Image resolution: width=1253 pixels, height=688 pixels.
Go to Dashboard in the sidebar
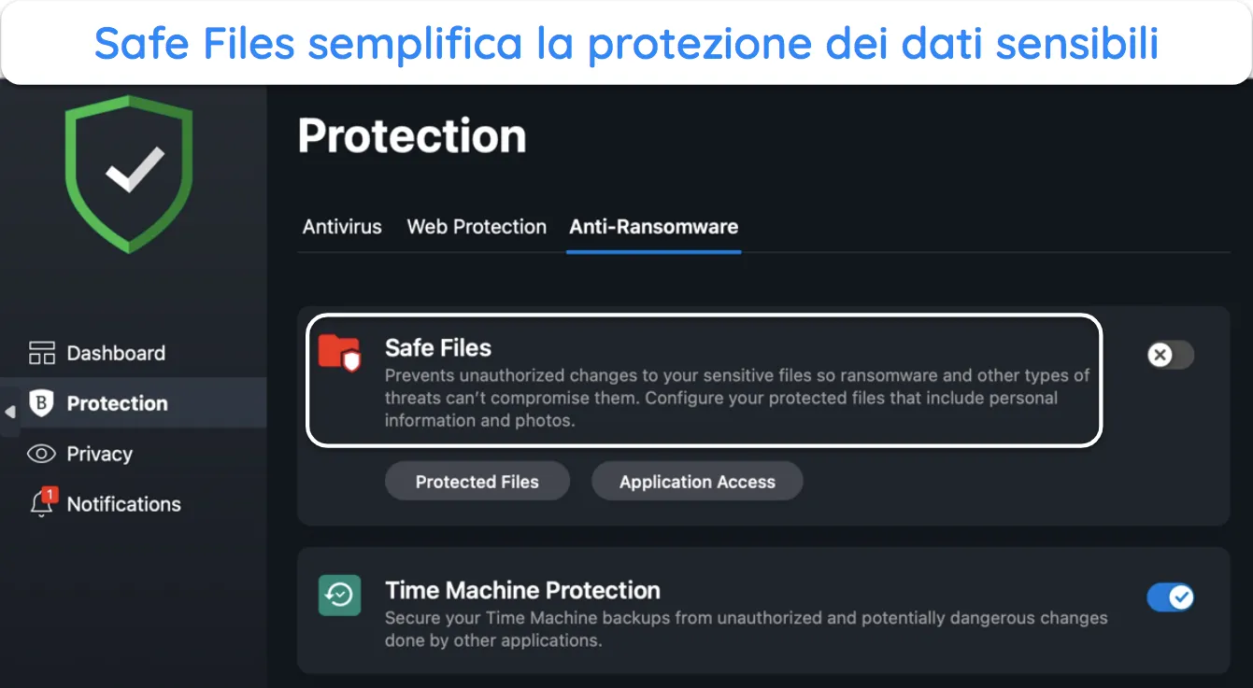pyautogui.click(x=116, y=353)
